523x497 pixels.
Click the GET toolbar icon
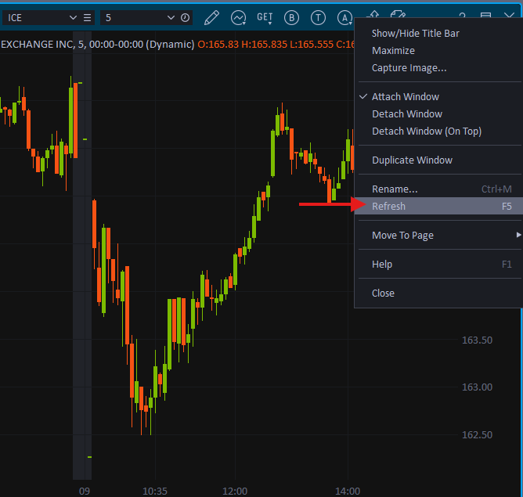pos(265,17)
